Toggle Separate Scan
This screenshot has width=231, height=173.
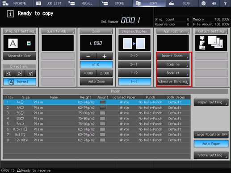tap(20, 56)
